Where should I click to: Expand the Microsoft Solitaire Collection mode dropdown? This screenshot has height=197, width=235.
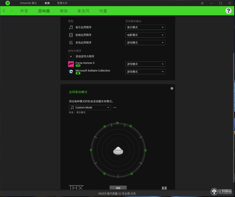coord(145,72)
